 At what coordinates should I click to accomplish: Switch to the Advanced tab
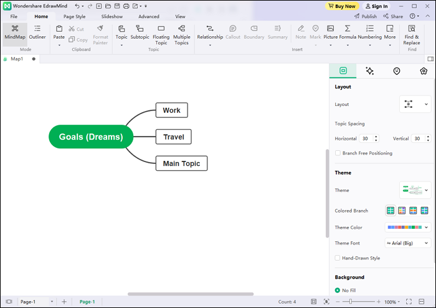149,16
